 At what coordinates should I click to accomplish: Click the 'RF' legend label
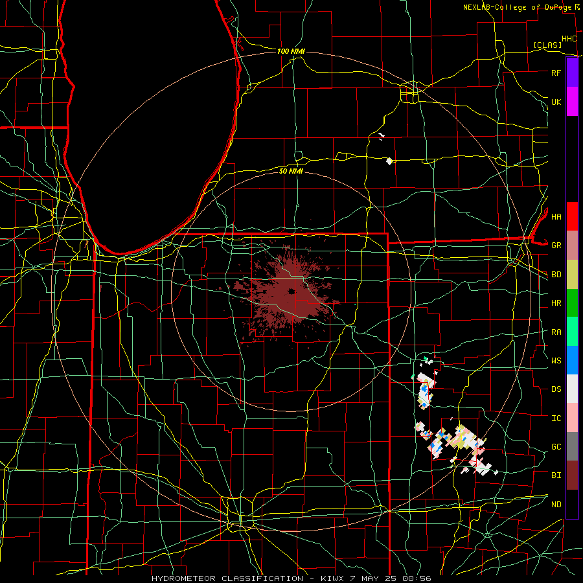tap(556, 73)
